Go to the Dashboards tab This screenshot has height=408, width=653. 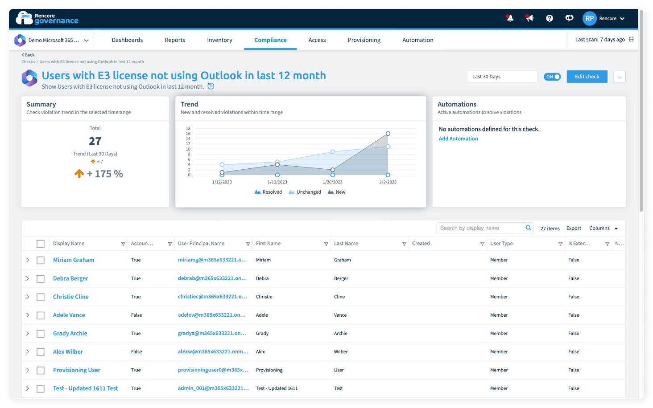pos(127,40)
